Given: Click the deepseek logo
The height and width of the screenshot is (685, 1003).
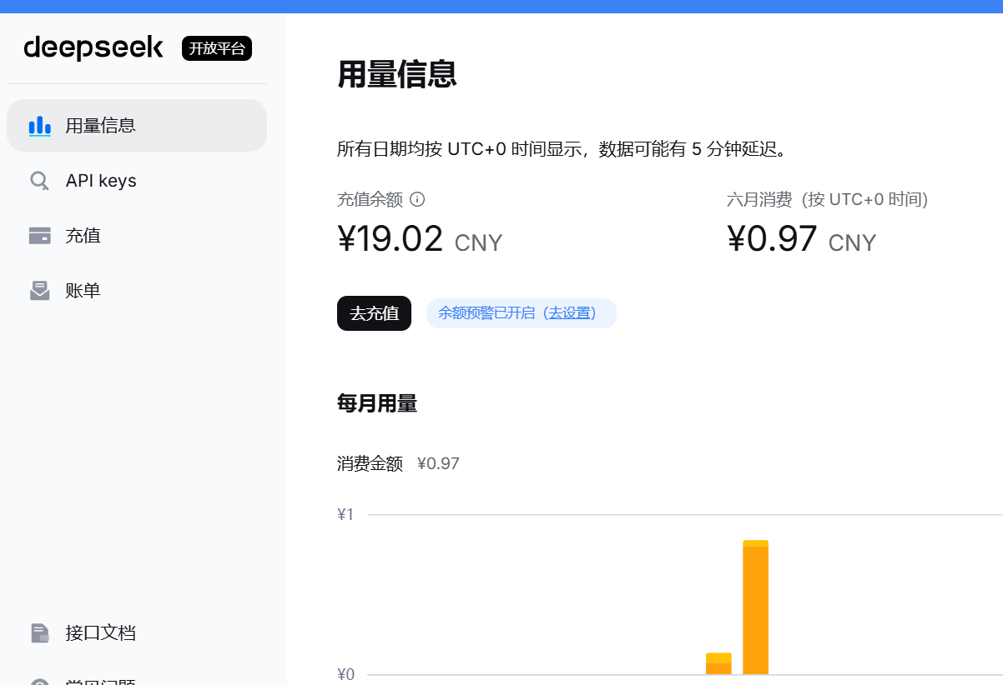Looking at the screenshot, I should pos(93,48).
